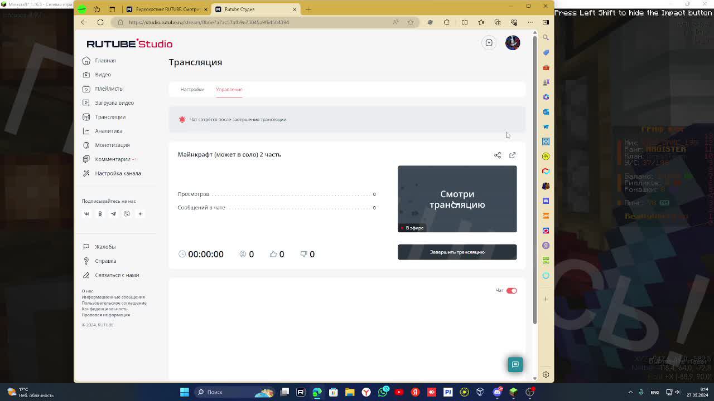Click the RUTUBE Studio logo
Viewport: 714px width, 401px height.
[129, 43]
